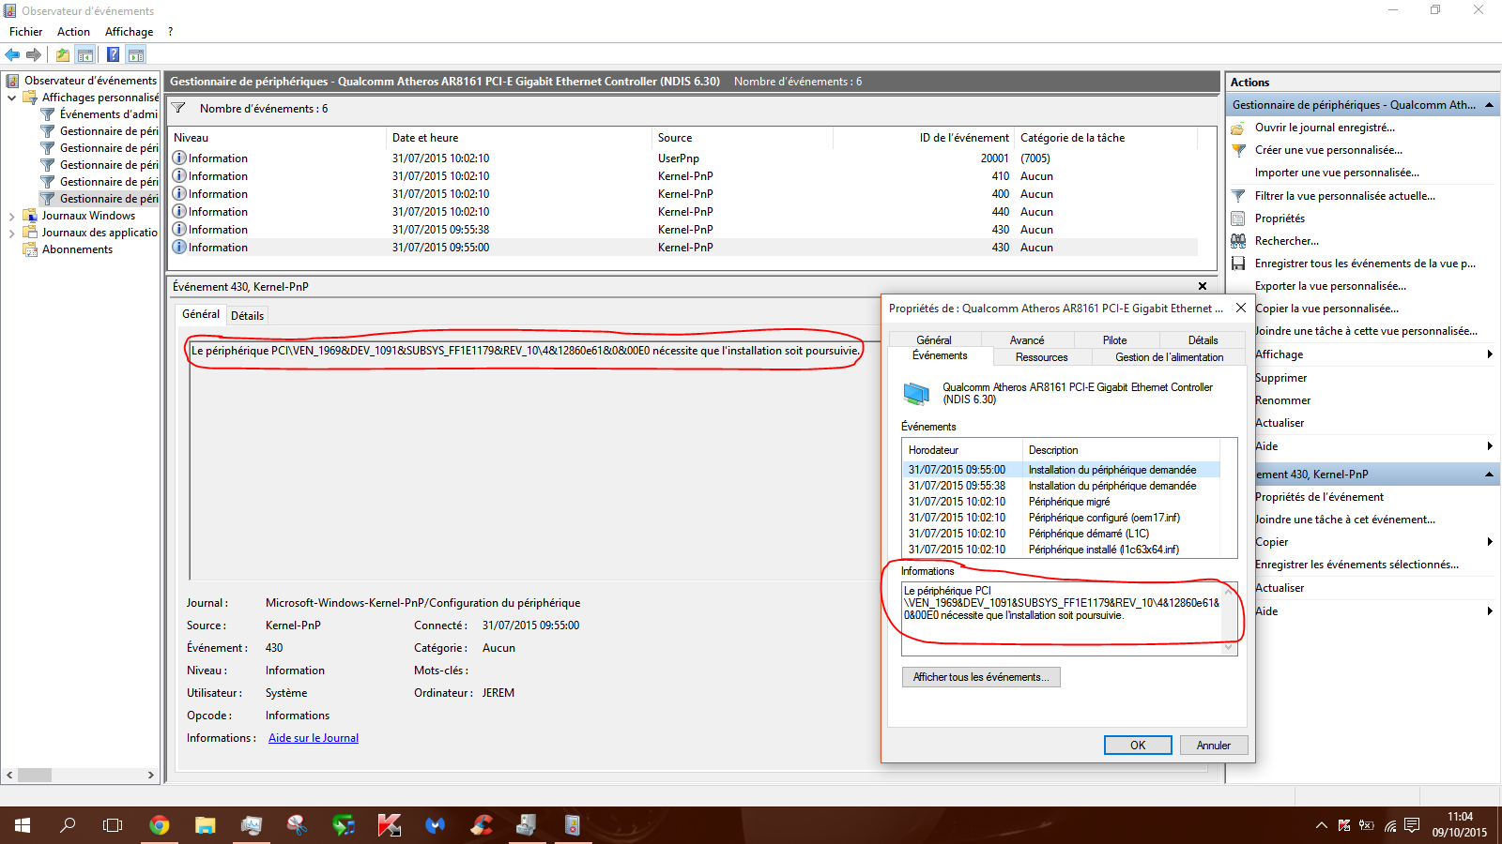Viewport: 1502px width, 844px height.
Task: Open the Ressources tab in the properties dialog
Action: 1042,357
